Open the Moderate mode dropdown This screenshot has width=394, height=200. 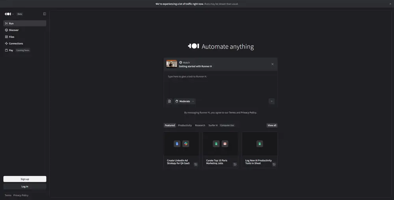click(x=185, y=101)
